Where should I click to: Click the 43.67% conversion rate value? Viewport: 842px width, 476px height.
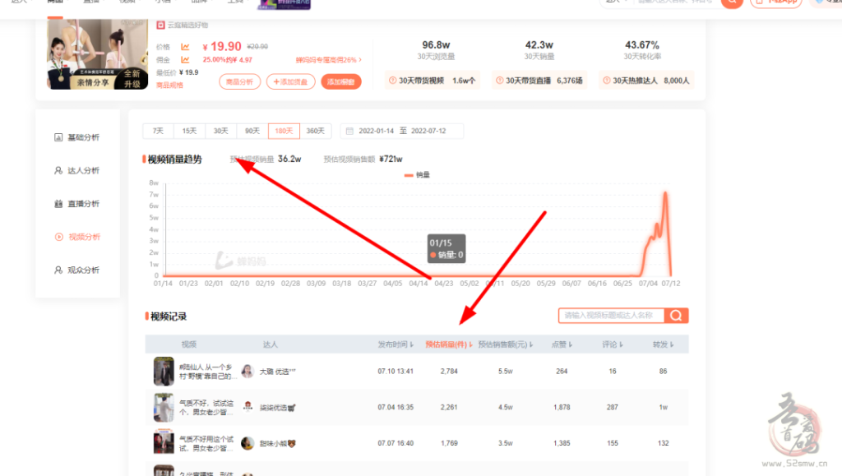tap(642, 45)
